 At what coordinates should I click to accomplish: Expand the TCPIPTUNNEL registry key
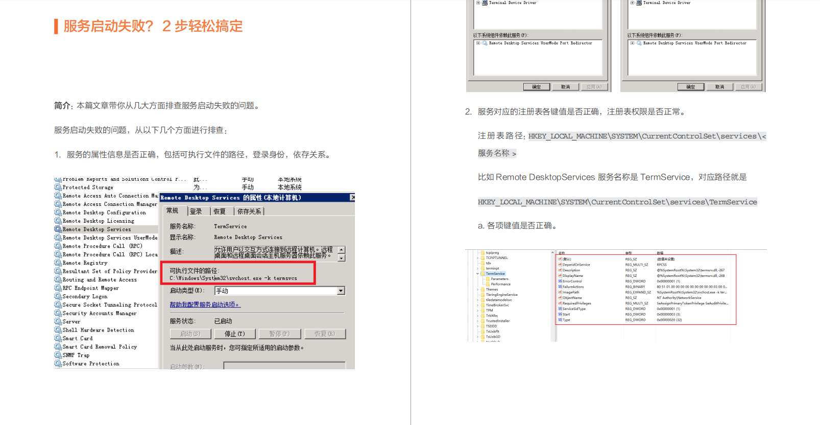tap(478, 258)
